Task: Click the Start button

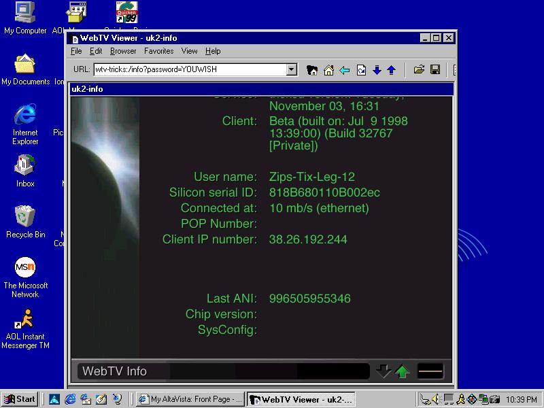Action: point(20,399)
